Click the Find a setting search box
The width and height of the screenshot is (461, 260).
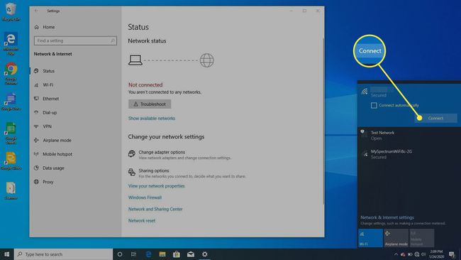pos(75,40)
